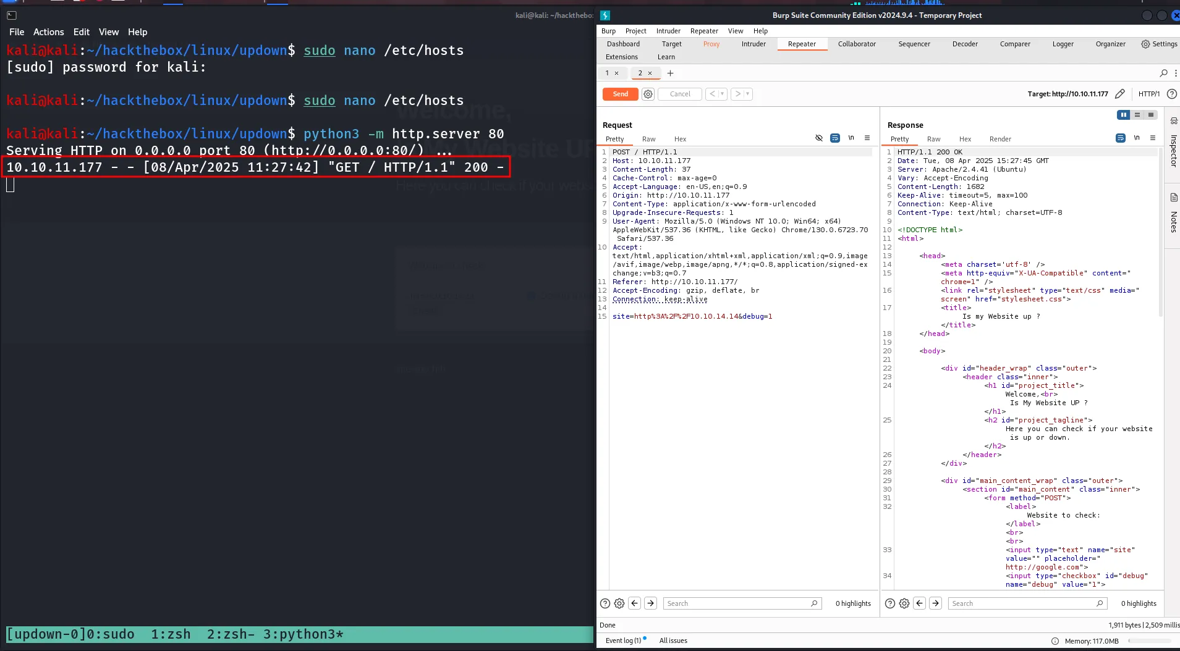Click the Repeater tab search magnifier icon
The height and width of the screenshot is (651, 1180).
[1163, 73]
